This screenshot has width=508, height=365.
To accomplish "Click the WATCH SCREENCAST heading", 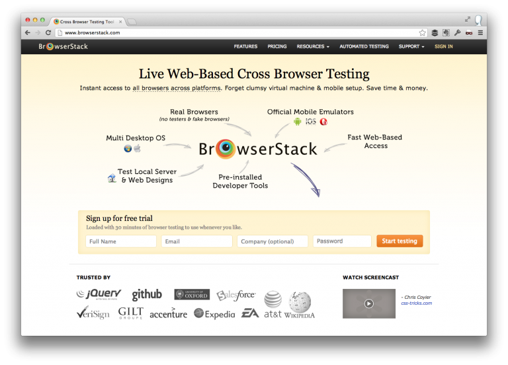I will pos(370,278).
